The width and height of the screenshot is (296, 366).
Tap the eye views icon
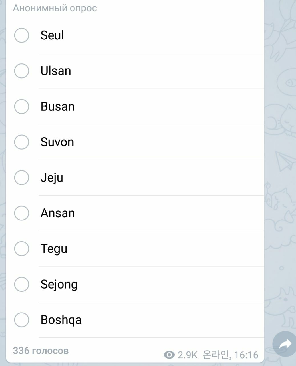click(169, 355)
